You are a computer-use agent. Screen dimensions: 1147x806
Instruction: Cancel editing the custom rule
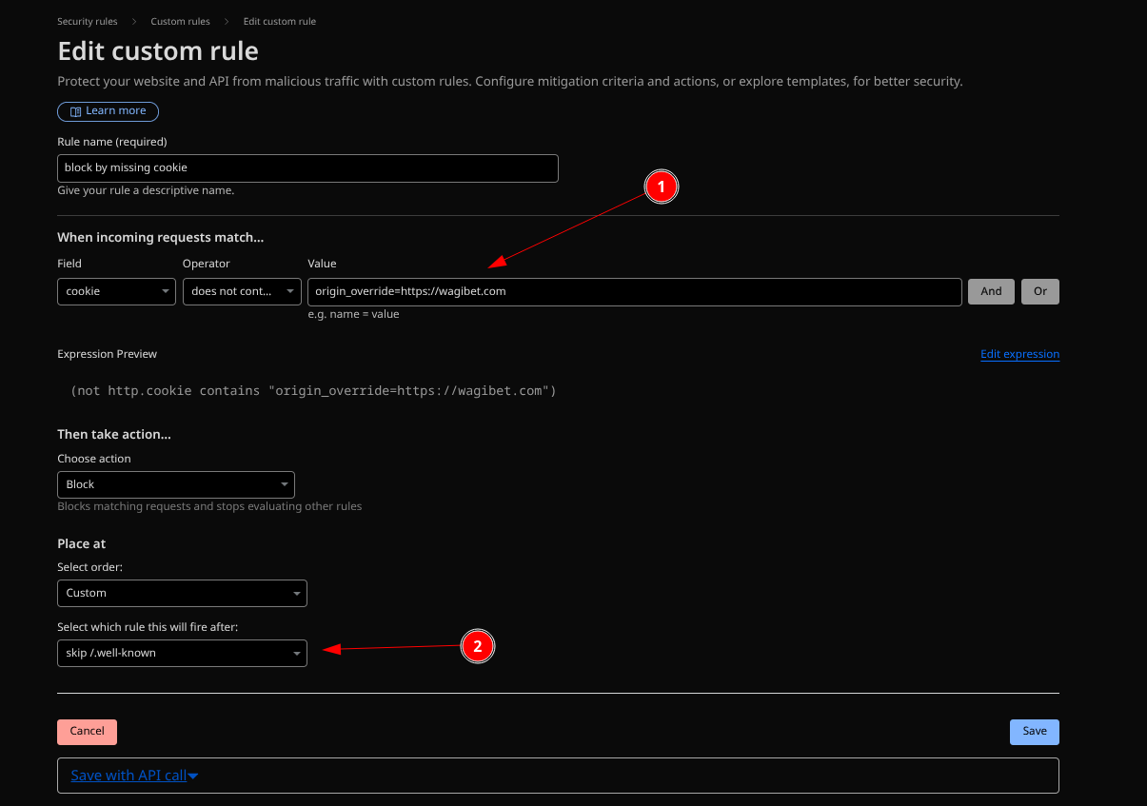[87, 731]
